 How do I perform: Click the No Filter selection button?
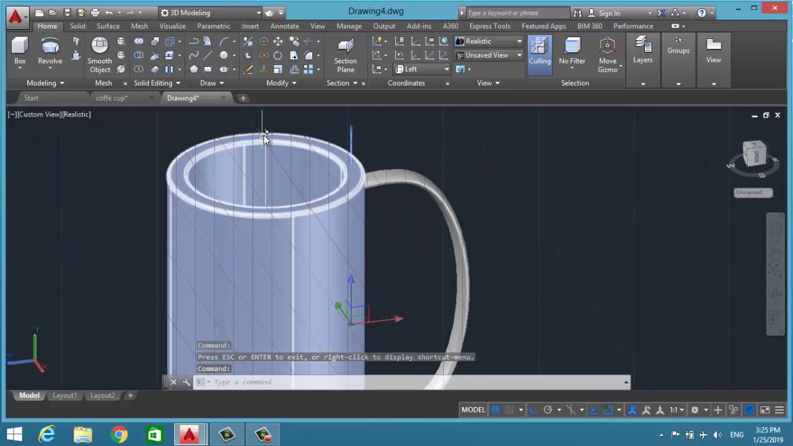pos(572,51)
